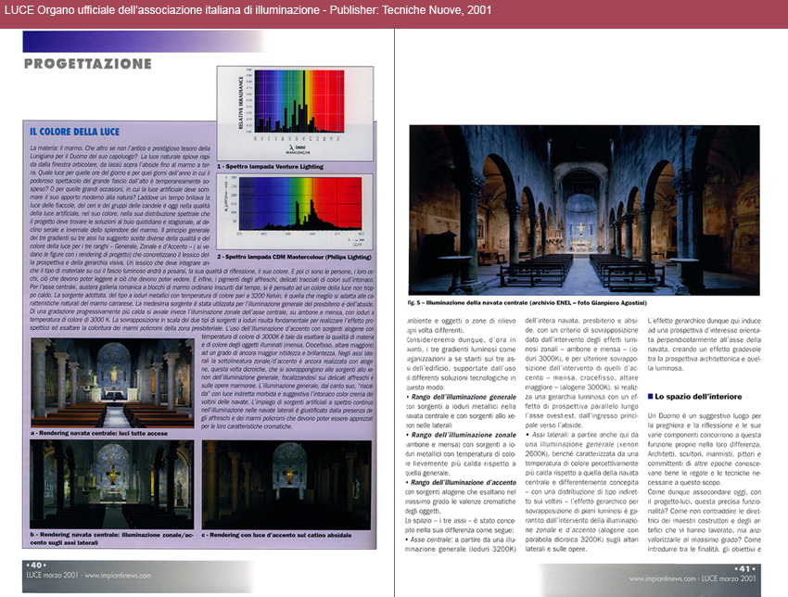
Task: Click the 'Asse centrale' bullet text
Action: point(432,540)
